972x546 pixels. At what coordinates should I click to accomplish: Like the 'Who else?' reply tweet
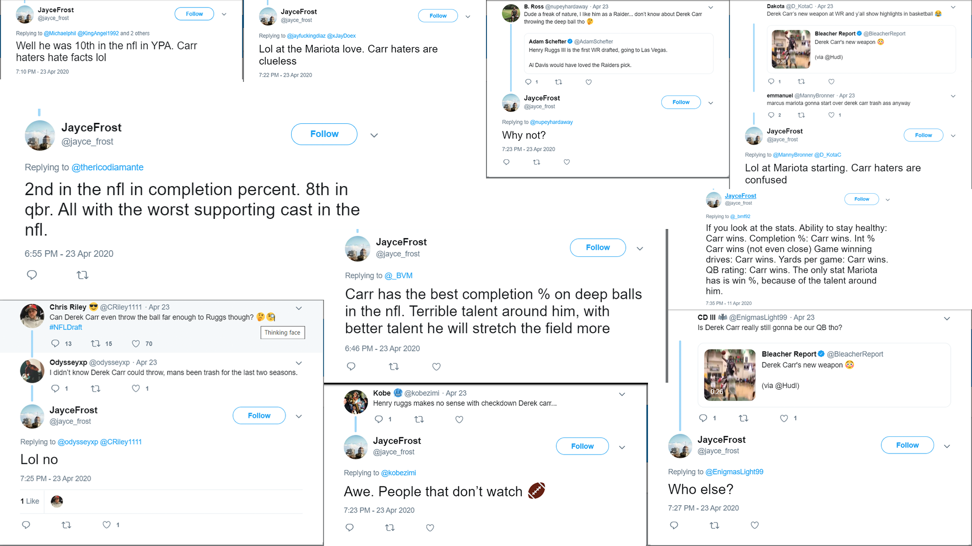755,525
